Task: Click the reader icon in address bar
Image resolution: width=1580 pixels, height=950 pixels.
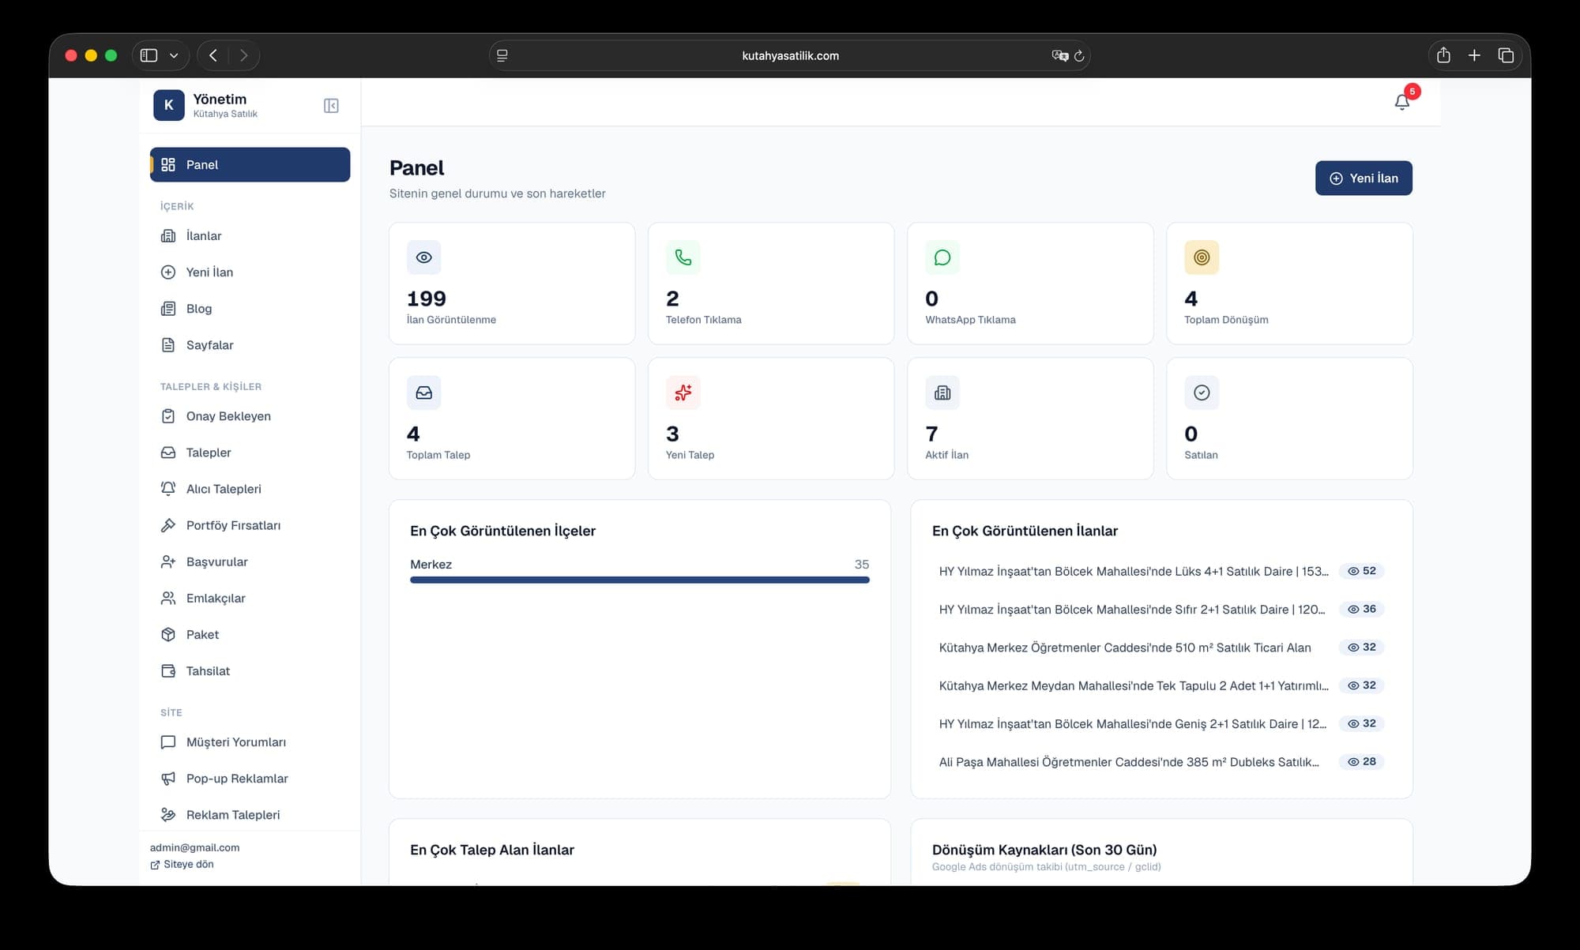Action: click(502, 55)
